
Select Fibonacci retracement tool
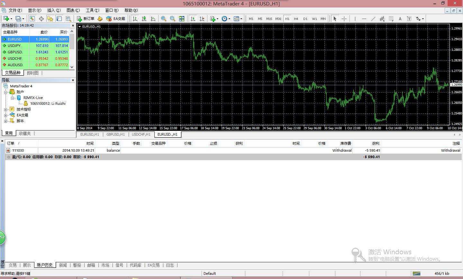click(391, 19)
